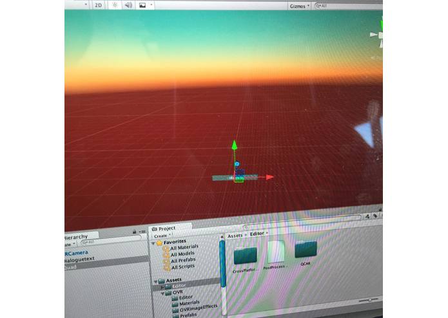
Task: Toggle scene effects image icon
Action: tap(142, 5)
